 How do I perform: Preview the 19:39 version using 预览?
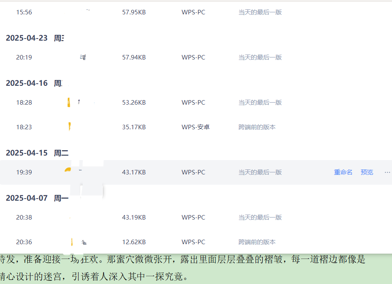[367, 172]
